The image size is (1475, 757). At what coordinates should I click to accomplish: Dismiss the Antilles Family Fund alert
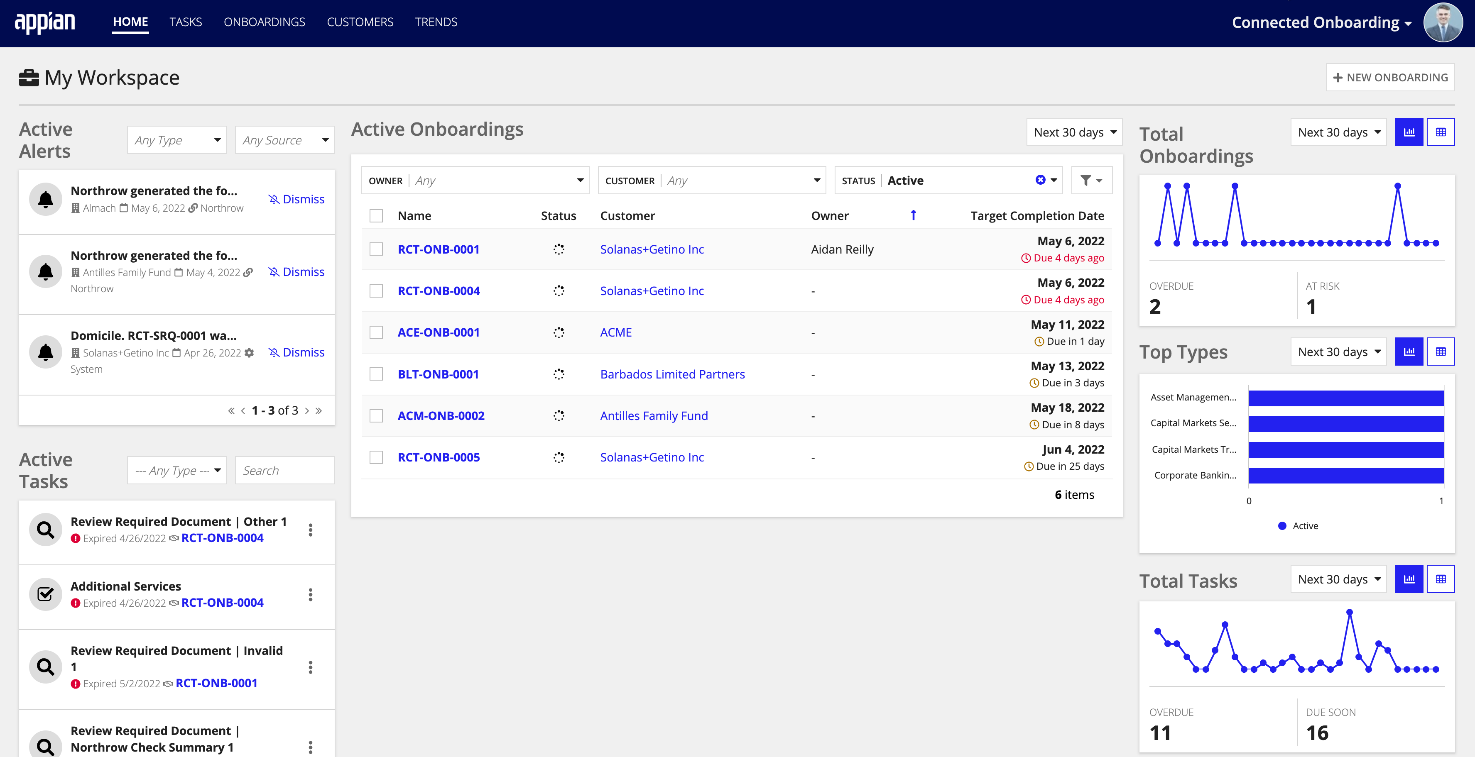tap(296, 272)
